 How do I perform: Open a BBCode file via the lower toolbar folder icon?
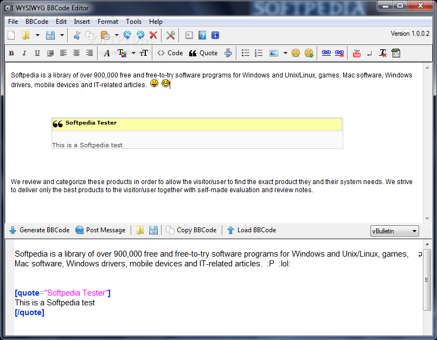(x=140, y=230)
